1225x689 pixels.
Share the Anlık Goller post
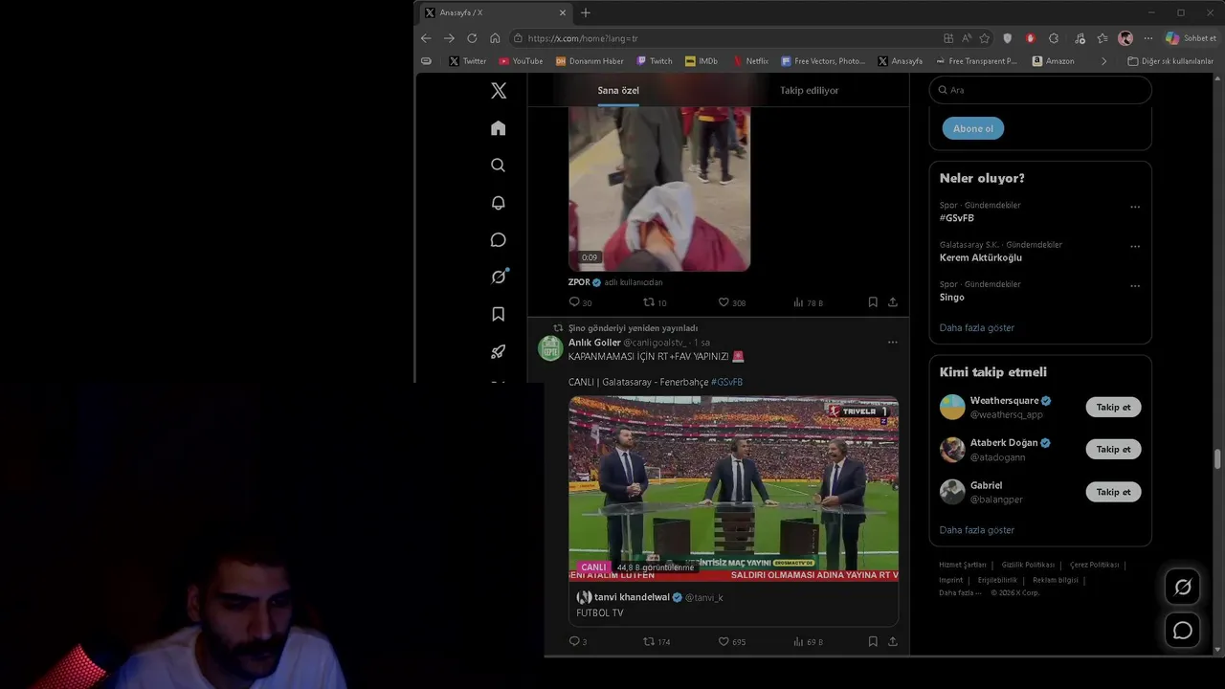893,641
